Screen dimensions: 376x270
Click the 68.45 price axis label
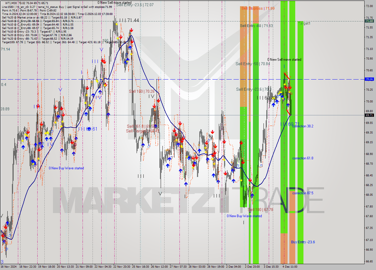click(369, 176)
